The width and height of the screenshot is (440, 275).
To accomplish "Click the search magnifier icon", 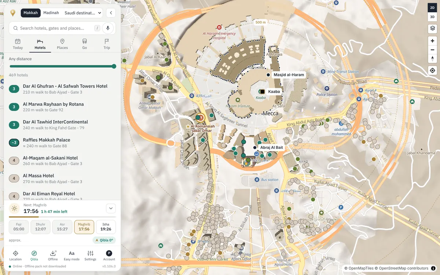I will point(15,28).
